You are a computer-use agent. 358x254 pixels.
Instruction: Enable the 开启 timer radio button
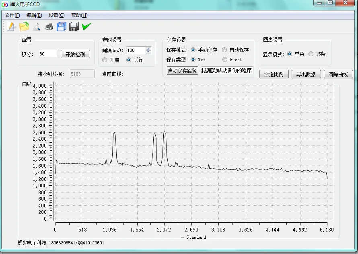[105, 60]
